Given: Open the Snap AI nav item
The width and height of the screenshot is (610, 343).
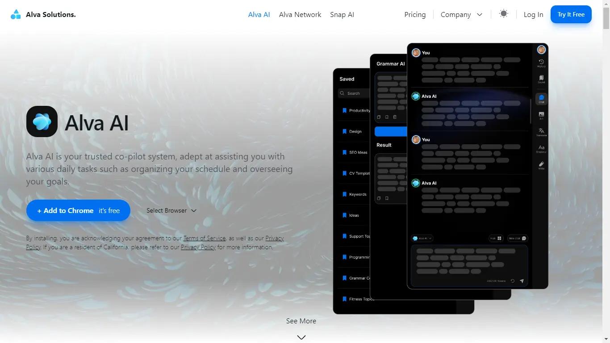Looking at the screenshot, I should pyautogui.click(x=342, y=14).
